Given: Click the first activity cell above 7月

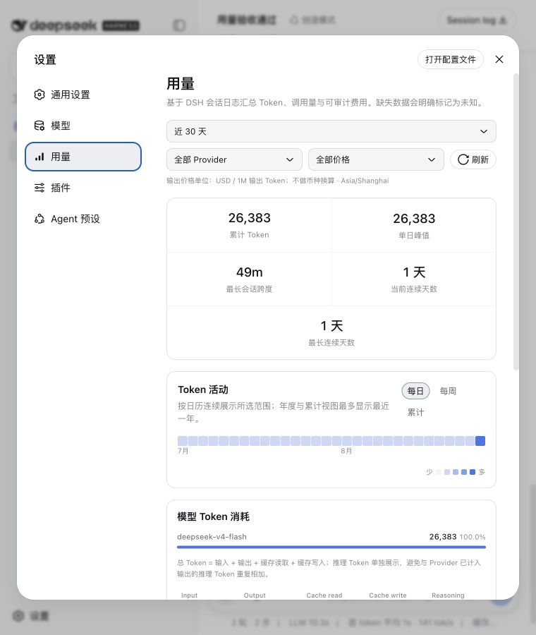Looking at the screenshot, I should coord(183,441).
